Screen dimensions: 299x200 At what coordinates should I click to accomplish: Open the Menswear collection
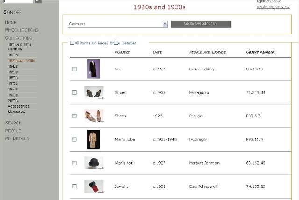pos(17,112)
